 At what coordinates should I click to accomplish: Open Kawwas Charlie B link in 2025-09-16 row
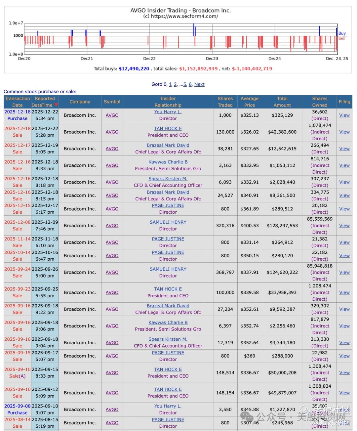168,323
